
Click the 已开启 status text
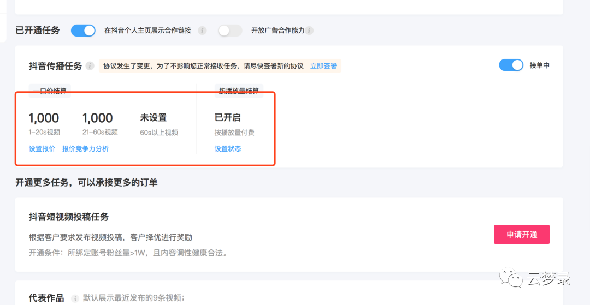(228, 118)
